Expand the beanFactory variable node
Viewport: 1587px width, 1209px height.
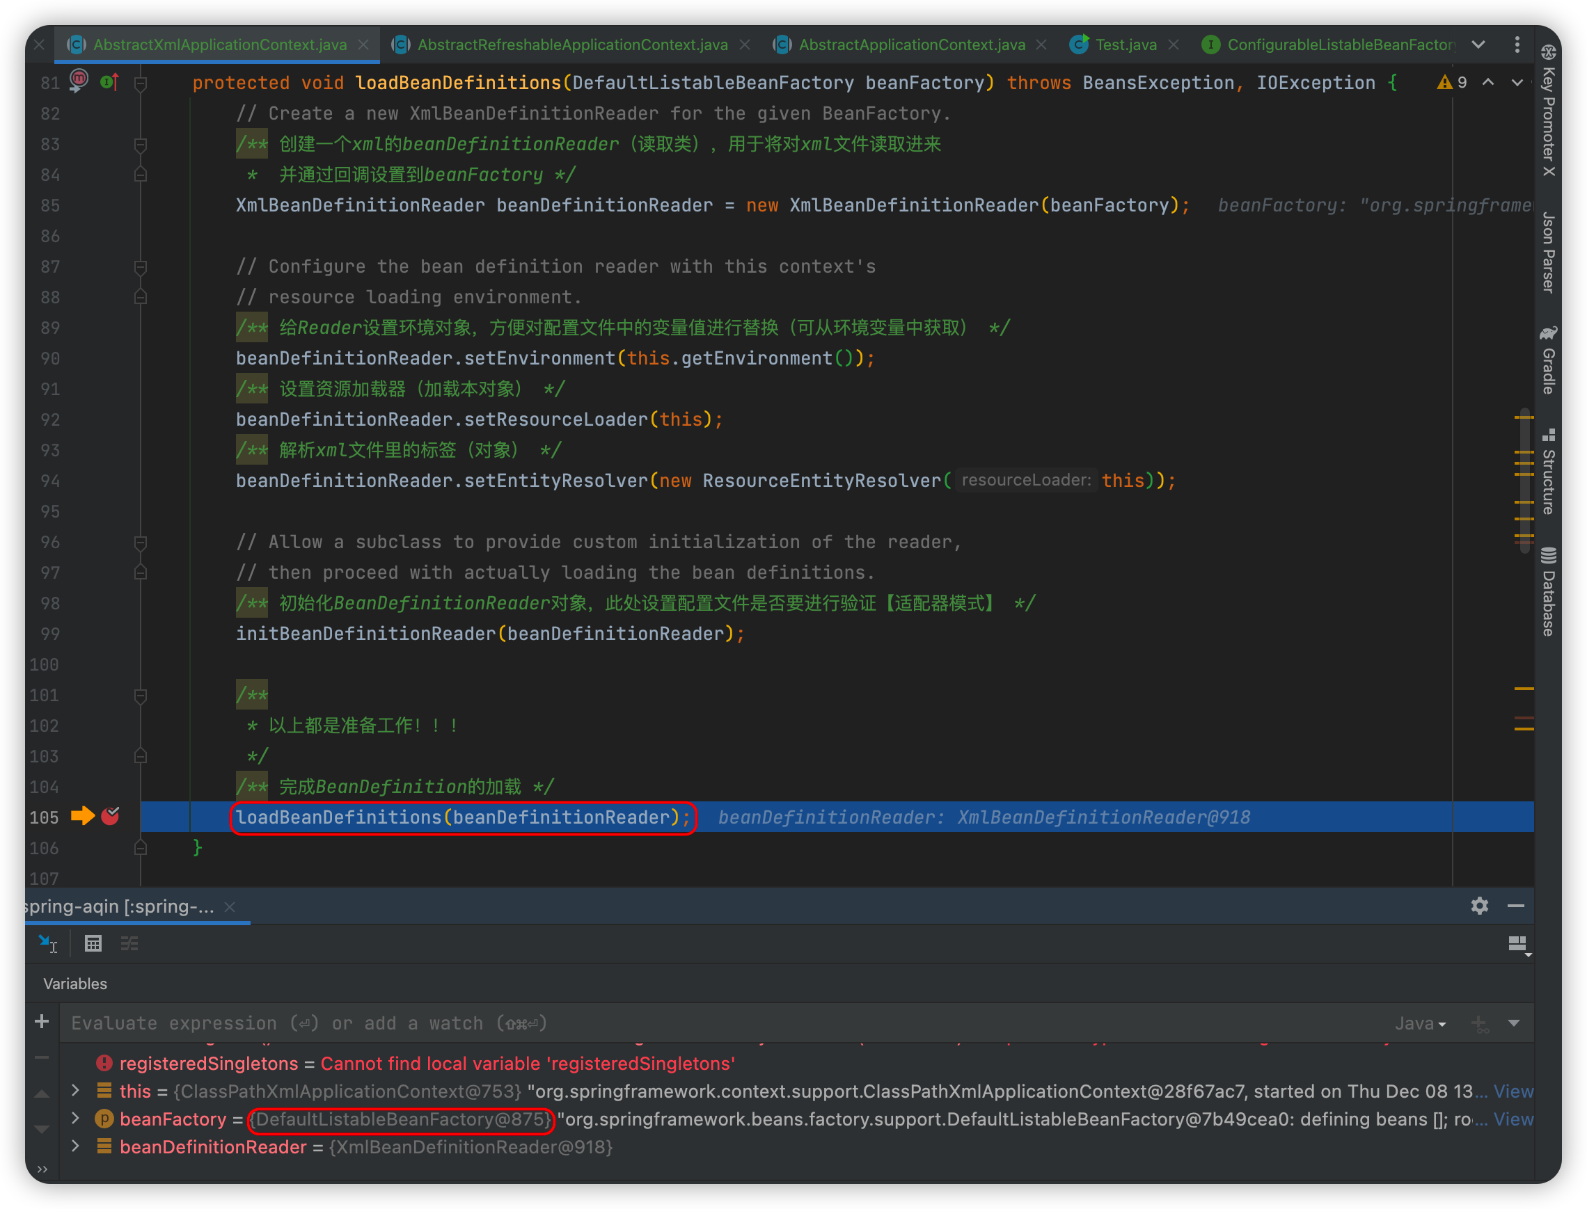pos(76,1119)
